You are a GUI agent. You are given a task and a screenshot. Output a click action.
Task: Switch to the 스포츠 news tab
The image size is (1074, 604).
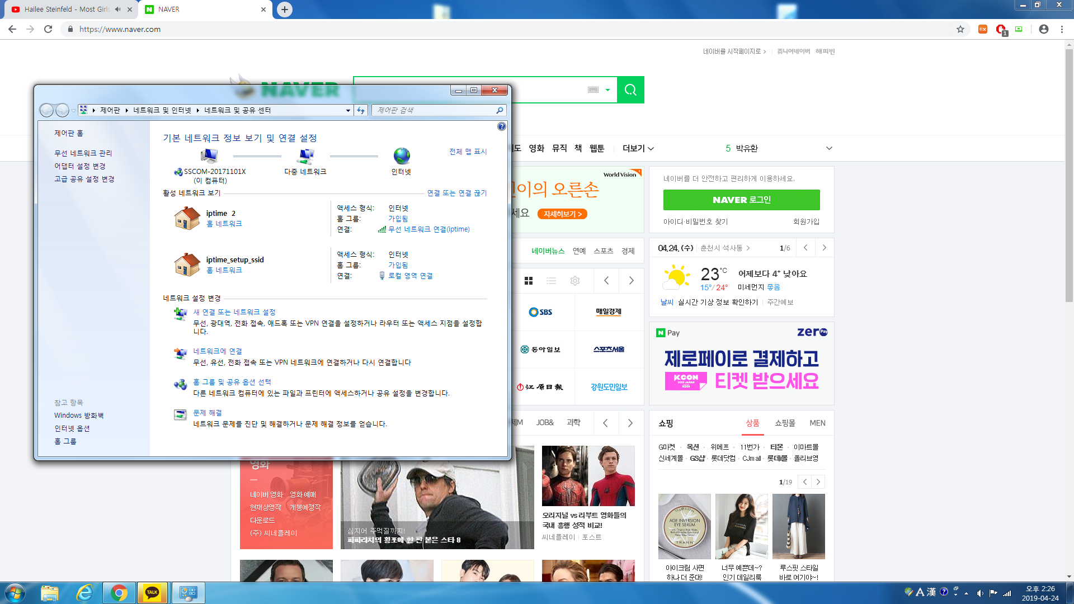(603, 251)
